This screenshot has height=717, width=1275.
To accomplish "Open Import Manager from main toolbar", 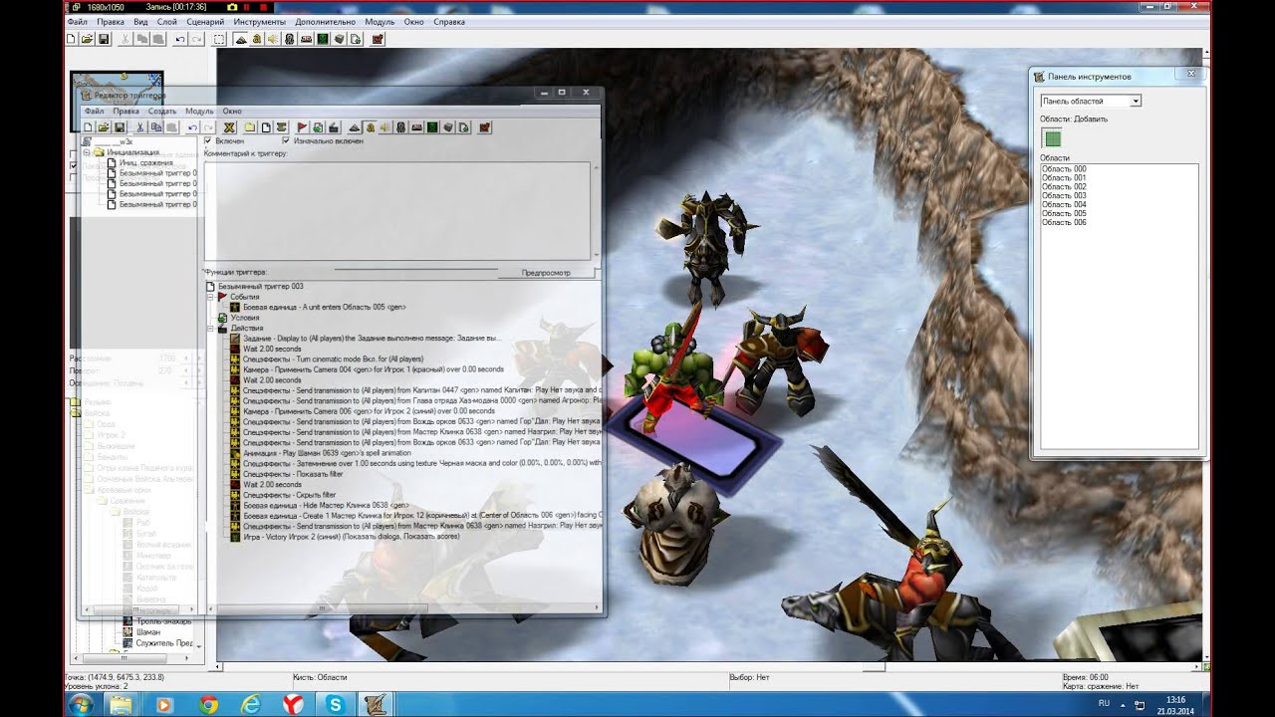I will click(x=355, y=40).
